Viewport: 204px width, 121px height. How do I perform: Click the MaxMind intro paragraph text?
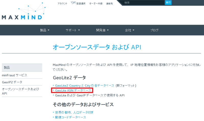pyautogui.click(x=127, y=67)
